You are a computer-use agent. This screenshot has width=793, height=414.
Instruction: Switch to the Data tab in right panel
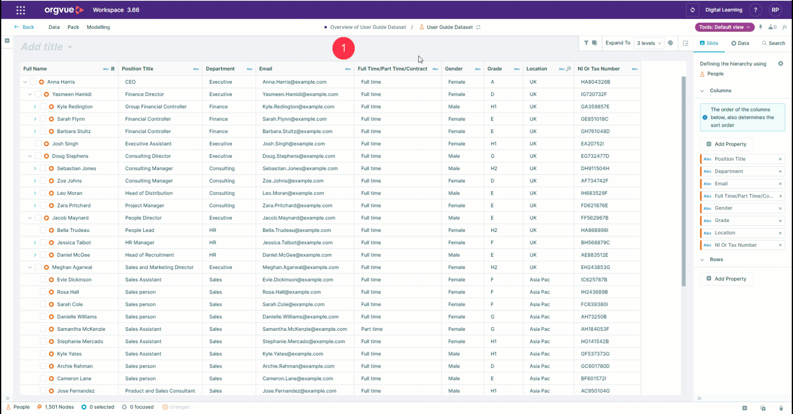point(740,43)
